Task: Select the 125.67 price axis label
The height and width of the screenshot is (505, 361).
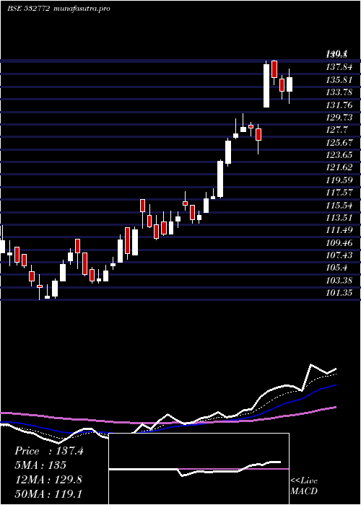Action: (339, 142)
